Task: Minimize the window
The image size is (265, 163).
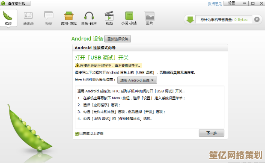Action: click(244, 3)
